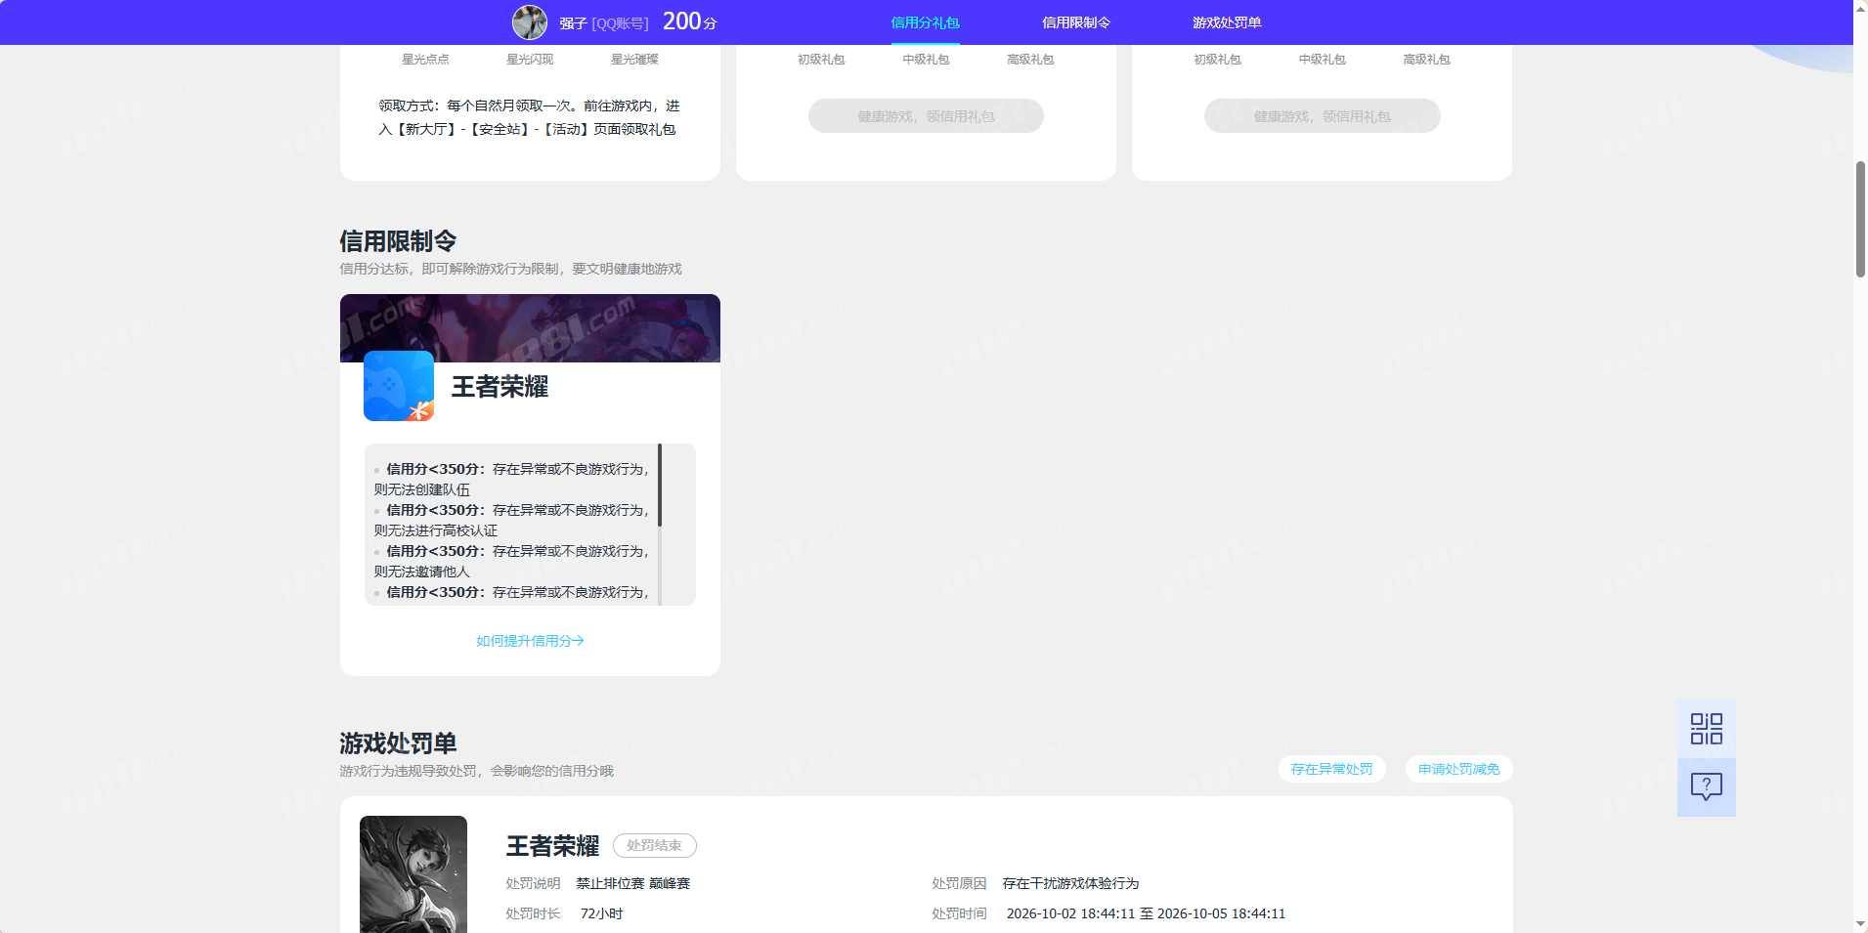The image size is (1868, 933).
Task: Click the restriction list inner scrollbar
Action: click(x=660, y=486)
